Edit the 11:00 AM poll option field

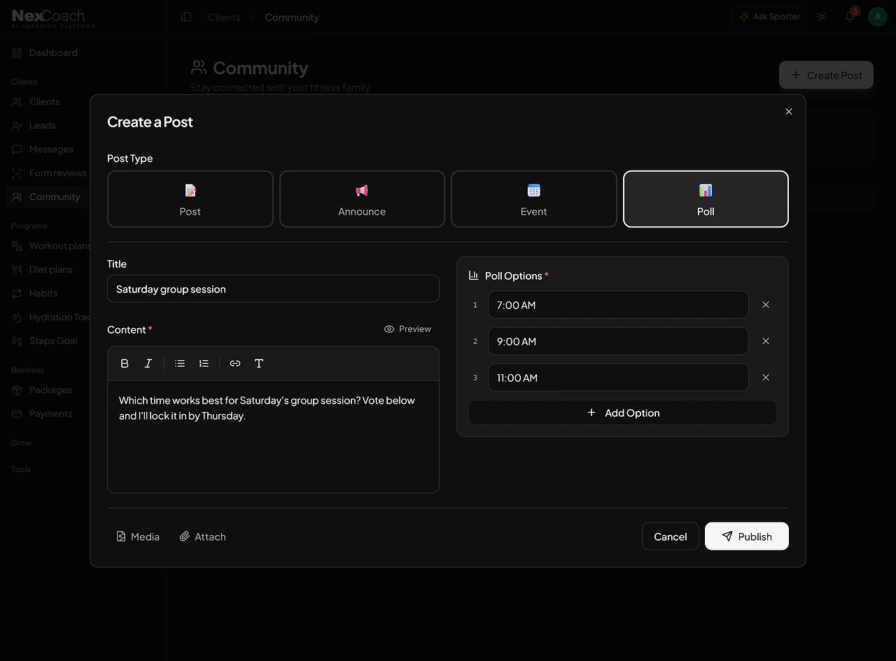pos(618,378)
